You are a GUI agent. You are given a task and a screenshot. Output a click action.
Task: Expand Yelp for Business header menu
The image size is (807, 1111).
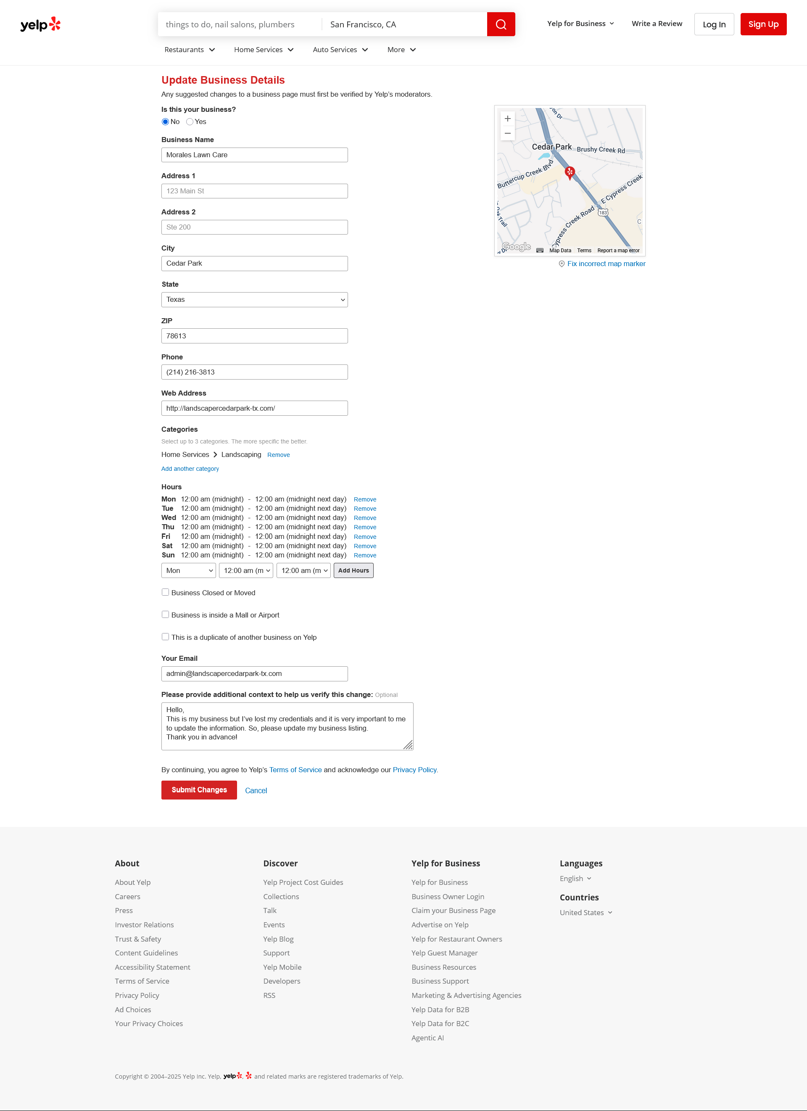(x=580, y=24)
